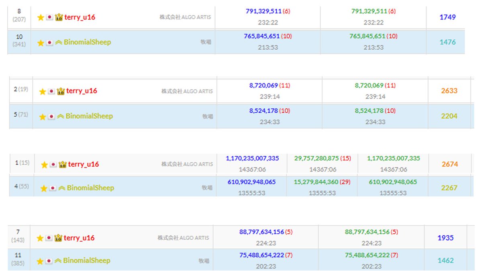This screenshot has height=271, width=482.
Task: Click Japan flag in BinomialSheep's rank 5 (71) row
Action: coord(51,116)
